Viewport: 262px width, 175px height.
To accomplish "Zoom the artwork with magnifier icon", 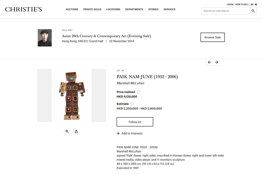I will coord(67,131).
